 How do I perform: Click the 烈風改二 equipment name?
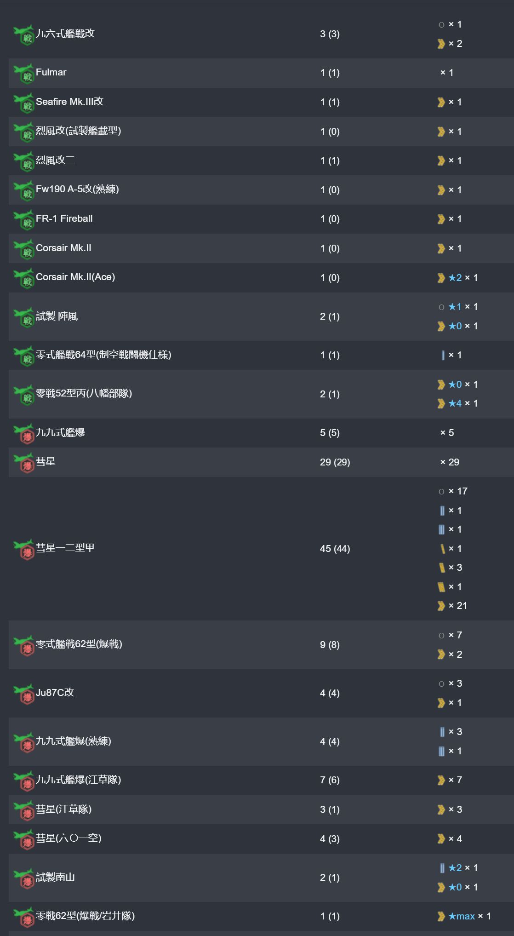pyautogui.click(x=55, y=160)
